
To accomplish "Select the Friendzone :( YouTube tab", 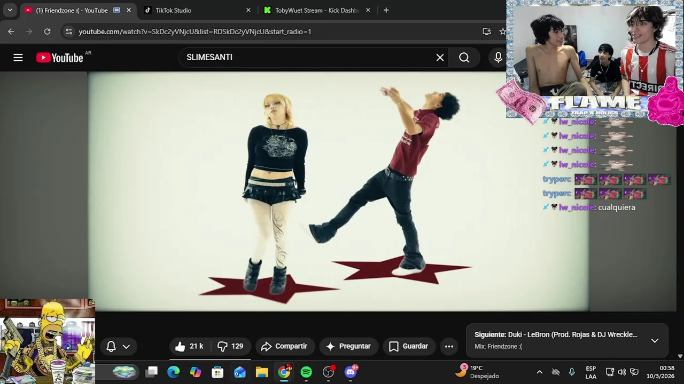I will click(x=77, y=10).
